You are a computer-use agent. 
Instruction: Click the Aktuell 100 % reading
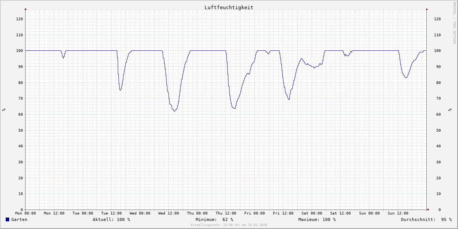111,219
